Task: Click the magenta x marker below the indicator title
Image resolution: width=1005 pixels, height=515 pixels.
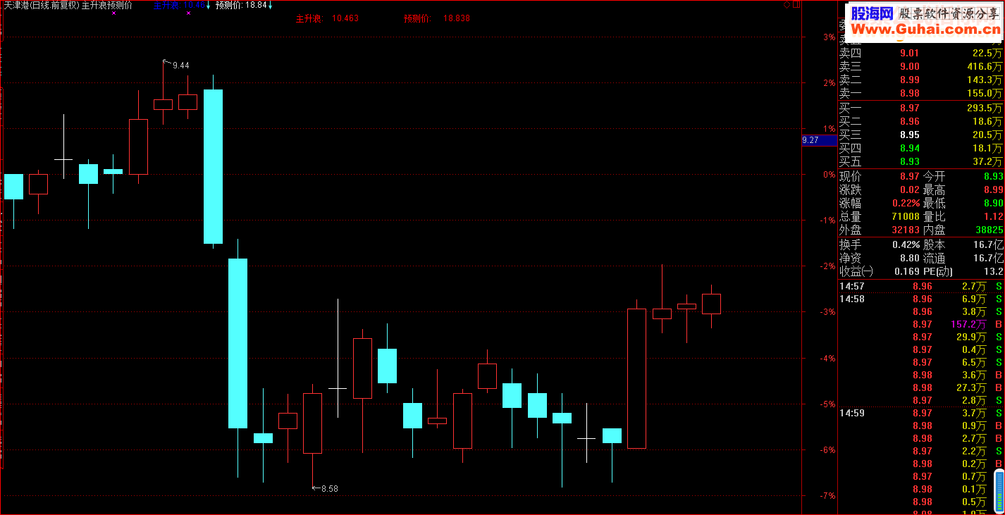Action: pos(113,13)
